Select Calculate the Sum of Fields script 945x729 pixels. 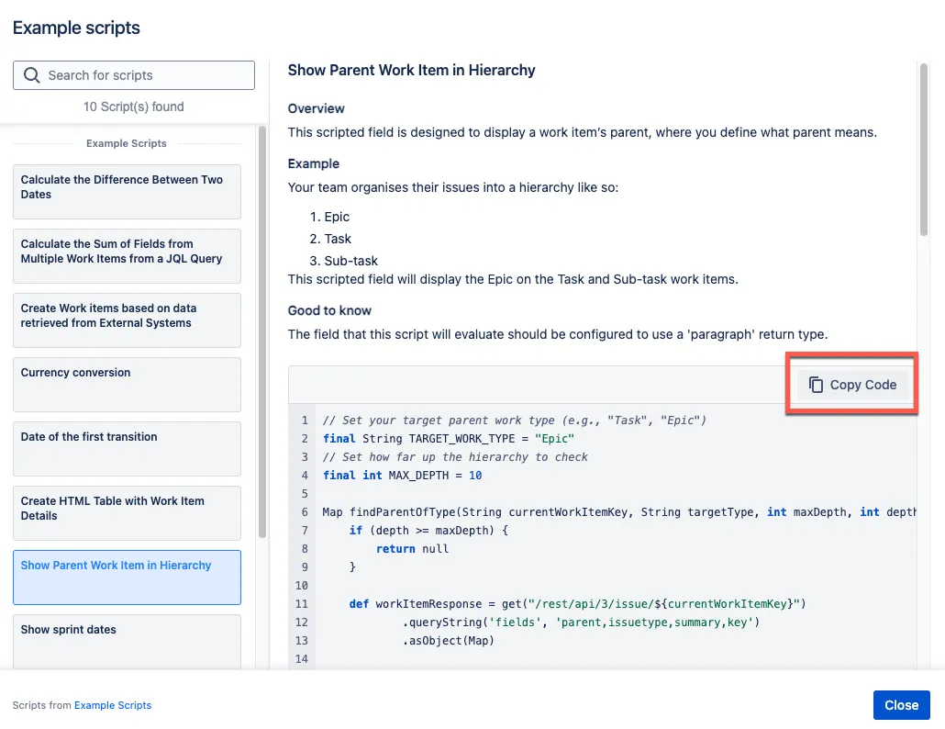tap(128, 256)
